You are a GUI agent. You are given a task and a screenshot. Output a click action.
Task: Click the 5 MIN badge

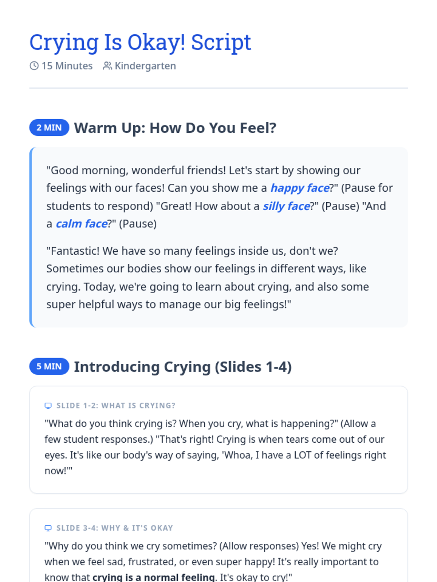49,366
